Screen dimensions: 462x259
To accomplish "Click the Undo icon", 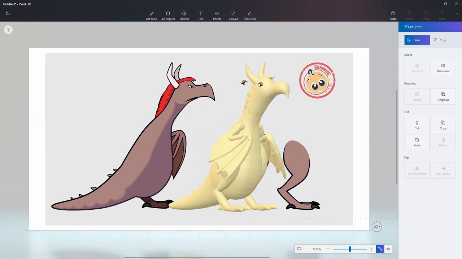I will coord(409,16).
